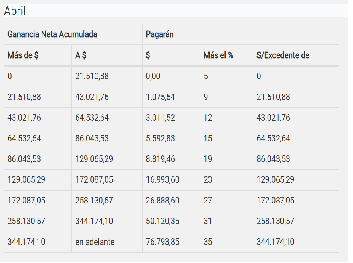The height and width of the screenshot is (263, 353).
Task: Click the "1.075,54" payment cell
Action: pyautogui.click(x=160, y=97)
